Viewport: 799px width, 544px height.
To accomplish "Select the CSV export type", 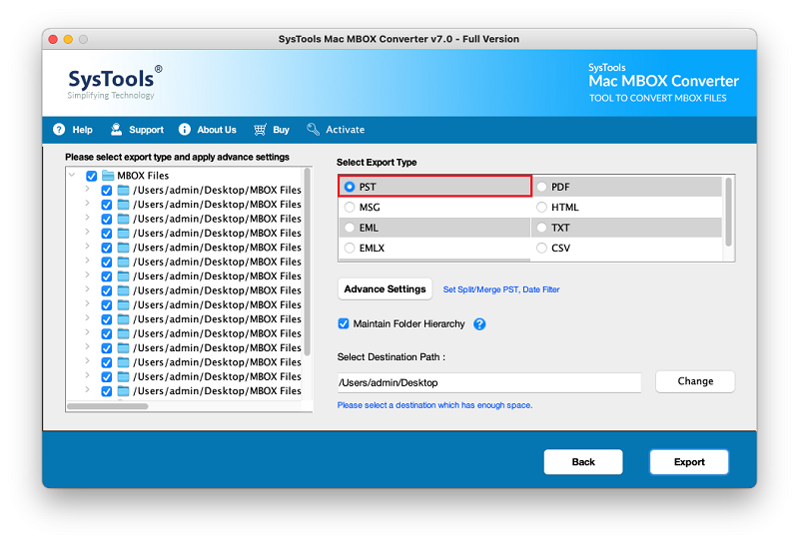I will pyautogui.click(x=541, y=249).
